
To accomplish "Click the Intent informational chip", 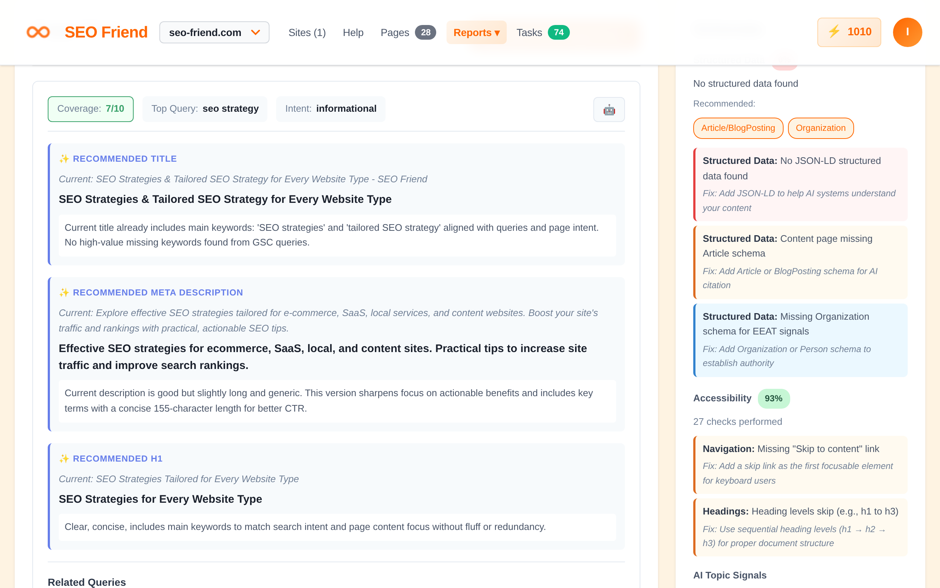I will [x=330, y=109].
